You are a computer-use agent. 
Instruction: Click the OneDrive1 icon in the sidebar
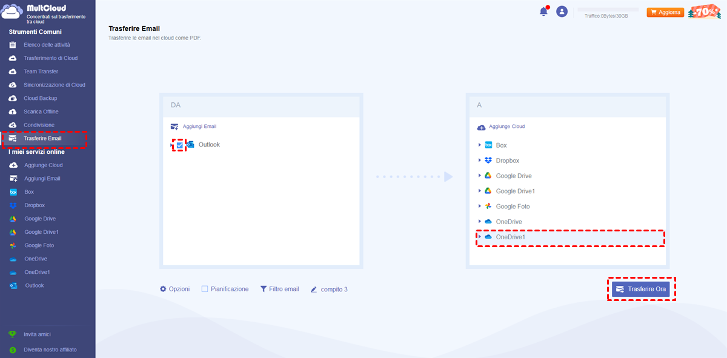pos(13,272)
